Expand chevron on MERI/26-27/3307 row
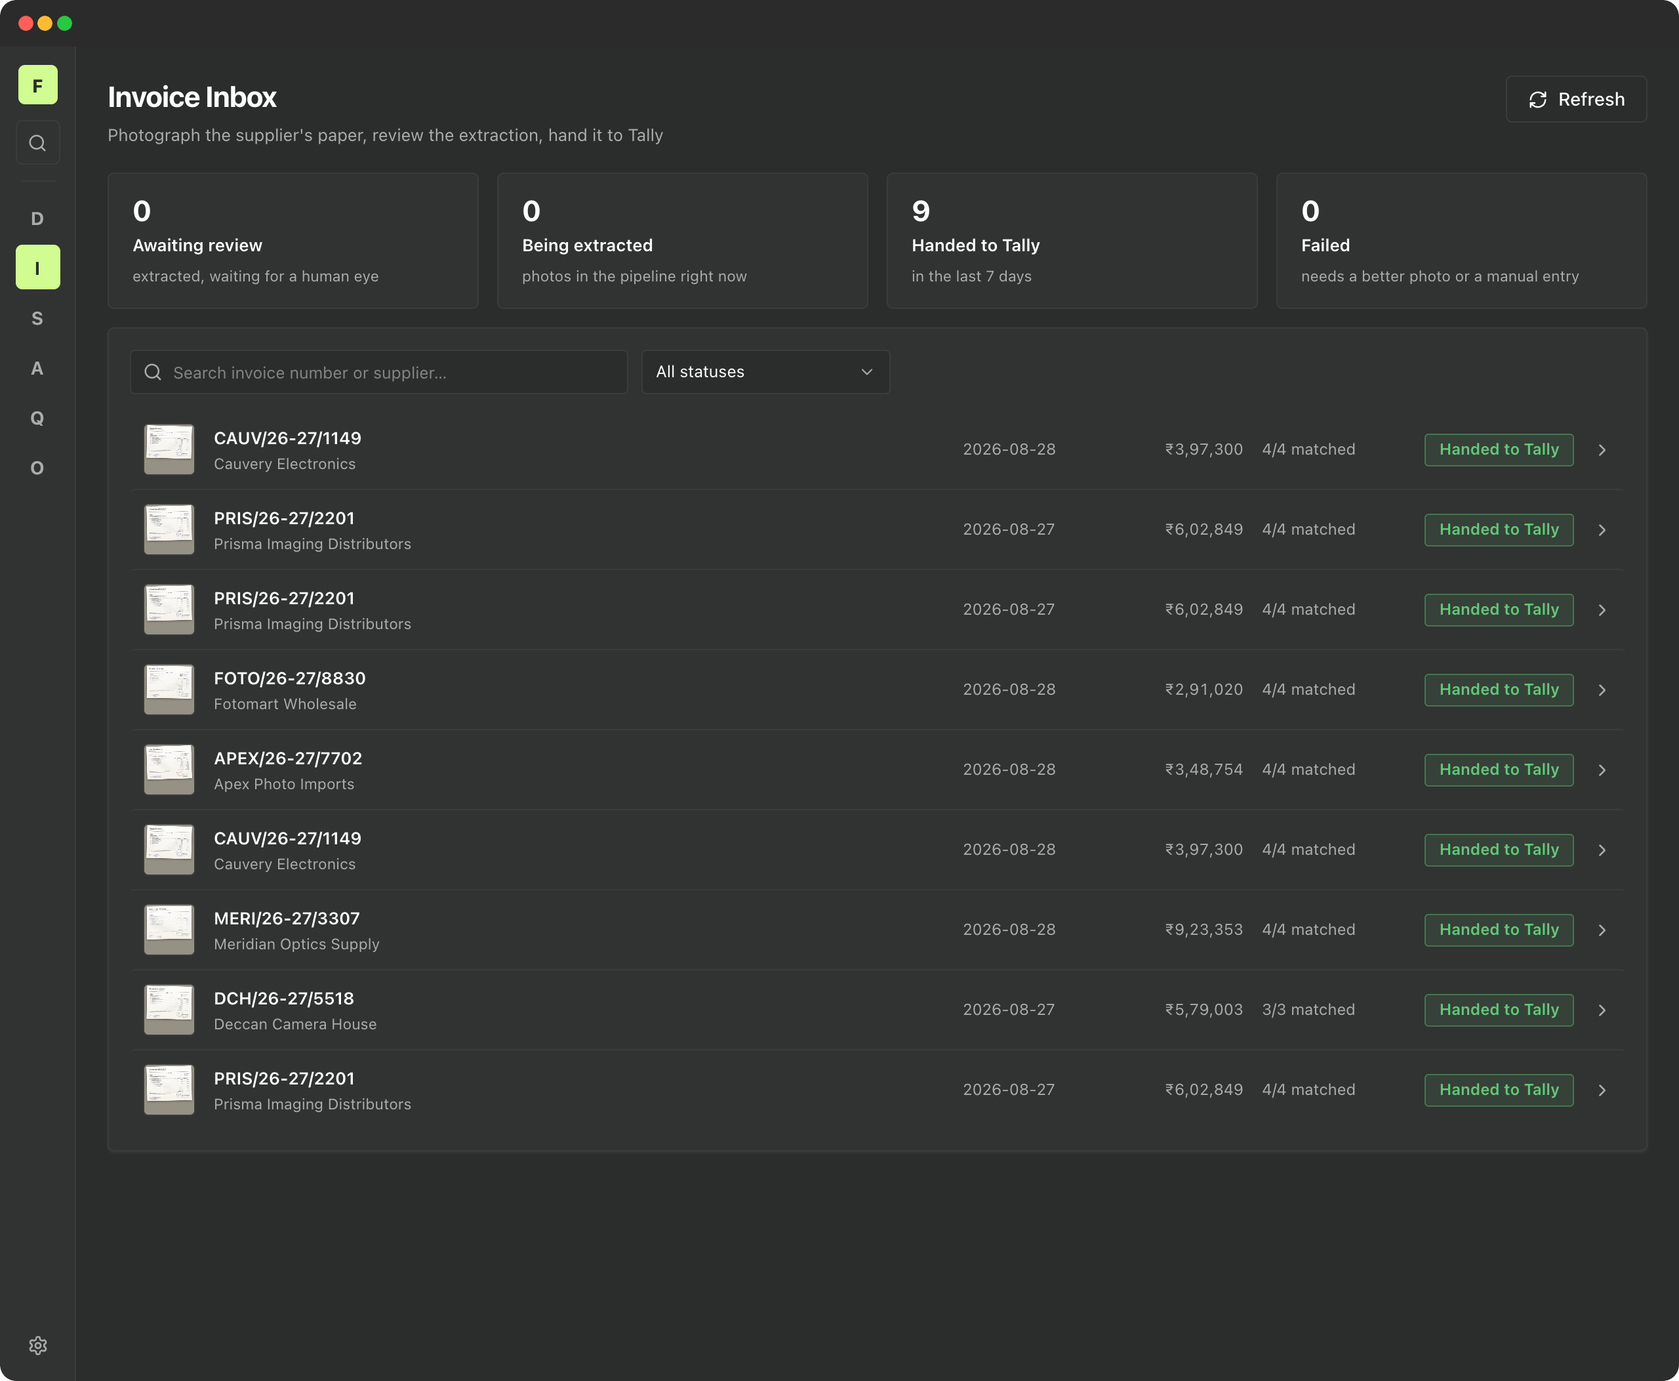The width and height of the screenshot is (1679, 1381). (x=1602, y=930)
